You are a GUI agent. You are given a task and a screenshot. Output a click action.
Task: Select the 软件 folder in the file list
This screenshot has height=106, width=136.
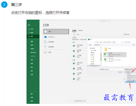(x=108, y=49)
